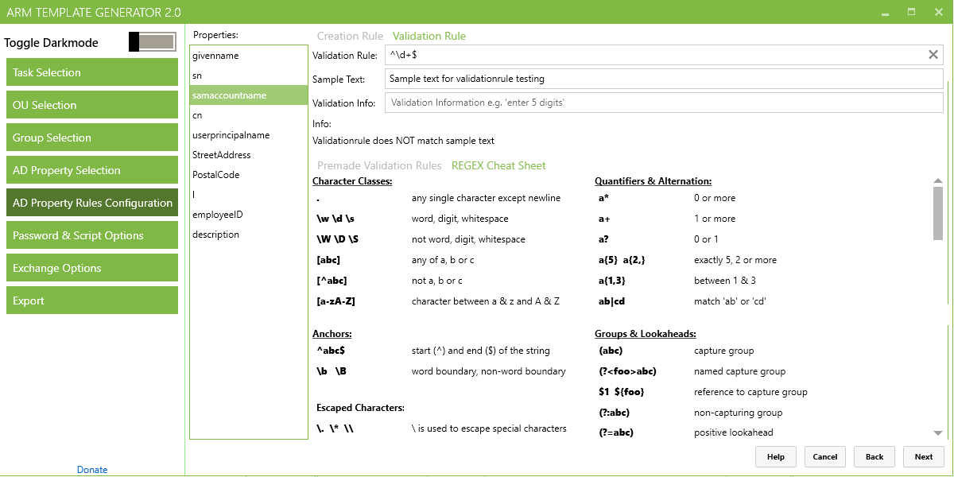The image size is (954, 477).
Task: Open the Export step
Action: [x=92, y=301]
